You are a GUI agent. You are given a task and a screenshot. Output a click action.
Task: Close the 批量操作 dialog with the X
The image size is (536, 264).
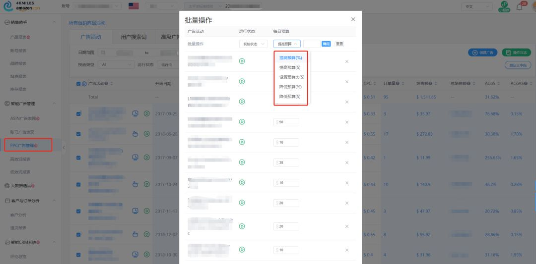coord(353,19)
